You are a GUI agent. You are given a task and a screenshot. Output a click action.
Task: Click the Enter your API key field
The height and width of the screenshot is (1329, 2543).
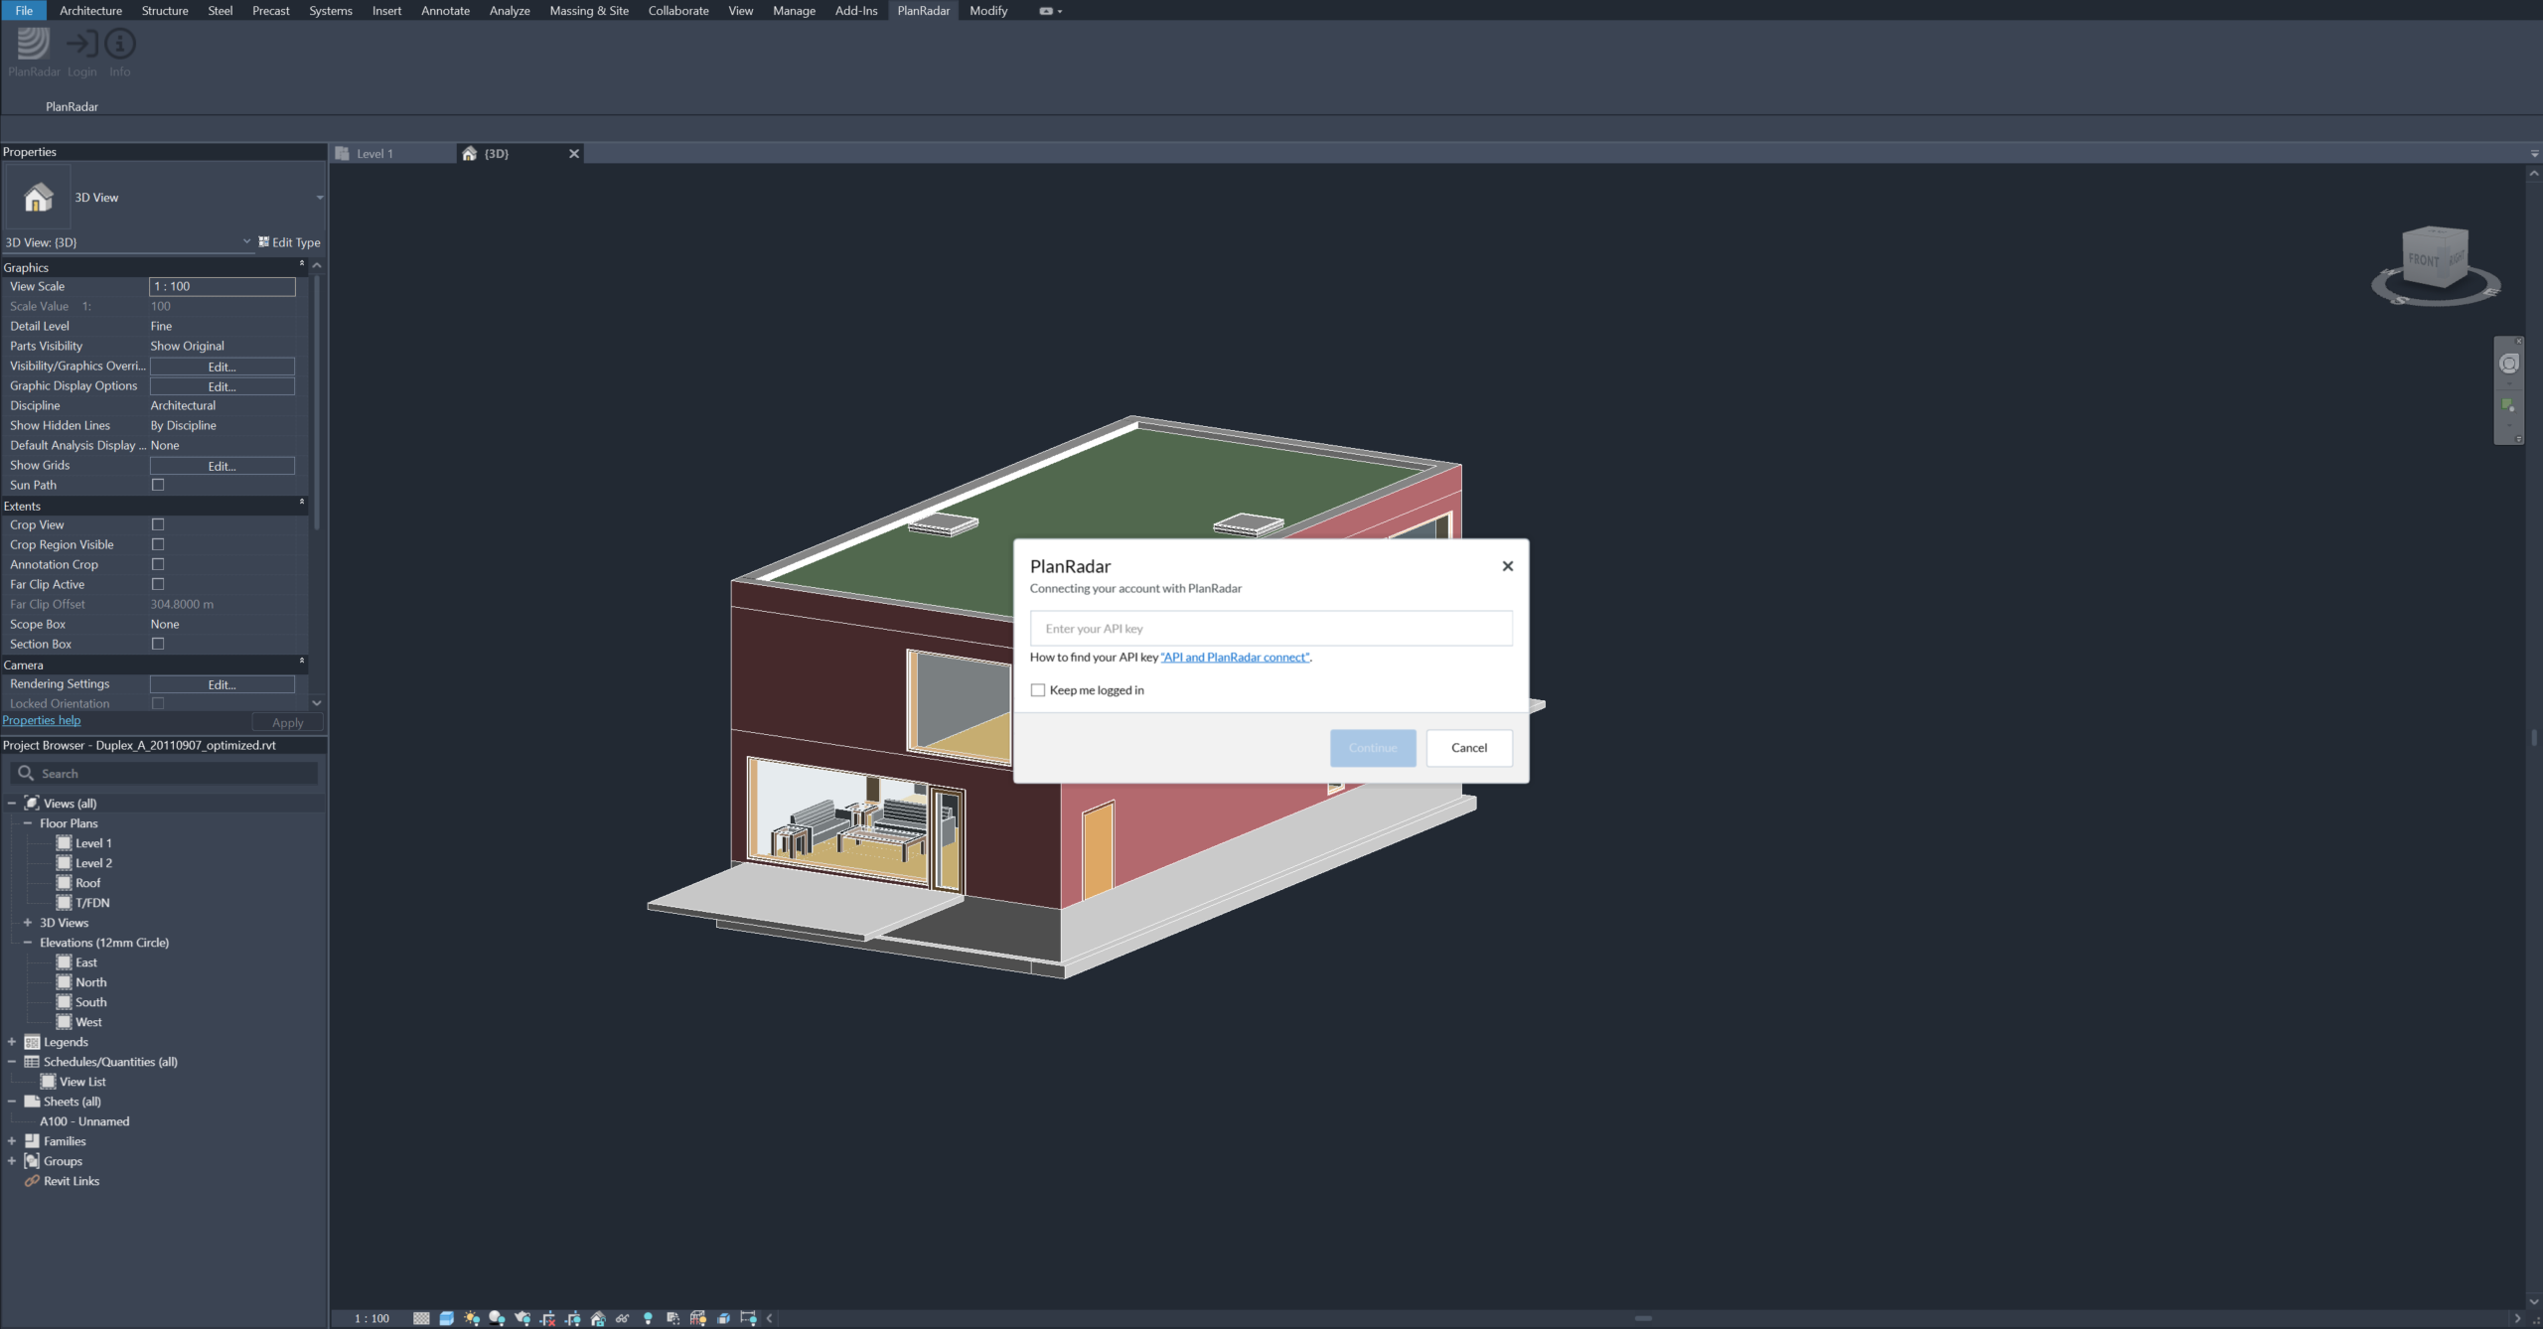[1271, 629]
